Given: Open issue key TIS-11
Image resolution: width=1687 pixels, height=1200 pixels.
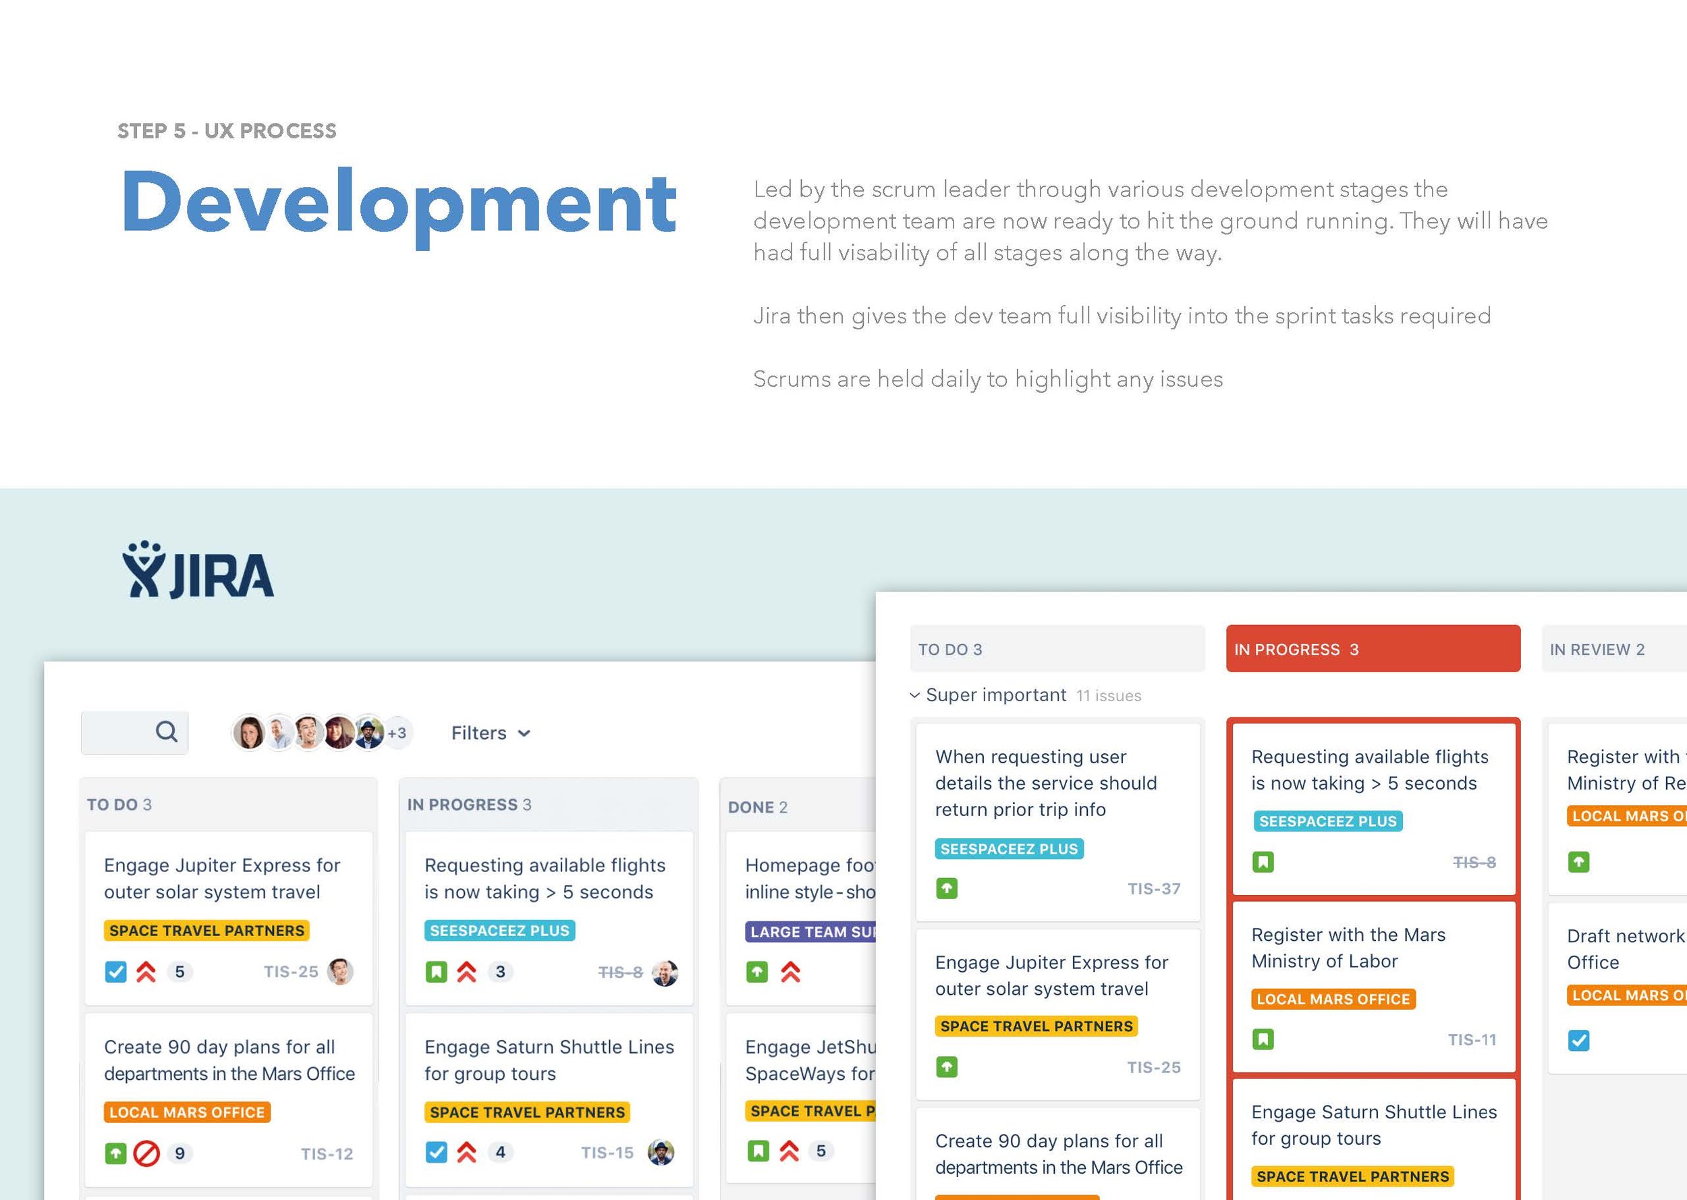Looking at the screenshot, I should (x=1472, y=1041).
